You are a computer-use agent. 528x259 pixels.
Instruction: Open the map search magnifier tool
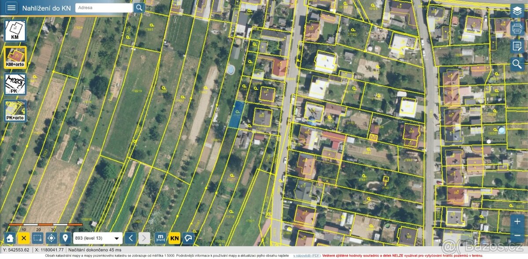point(517,64)
